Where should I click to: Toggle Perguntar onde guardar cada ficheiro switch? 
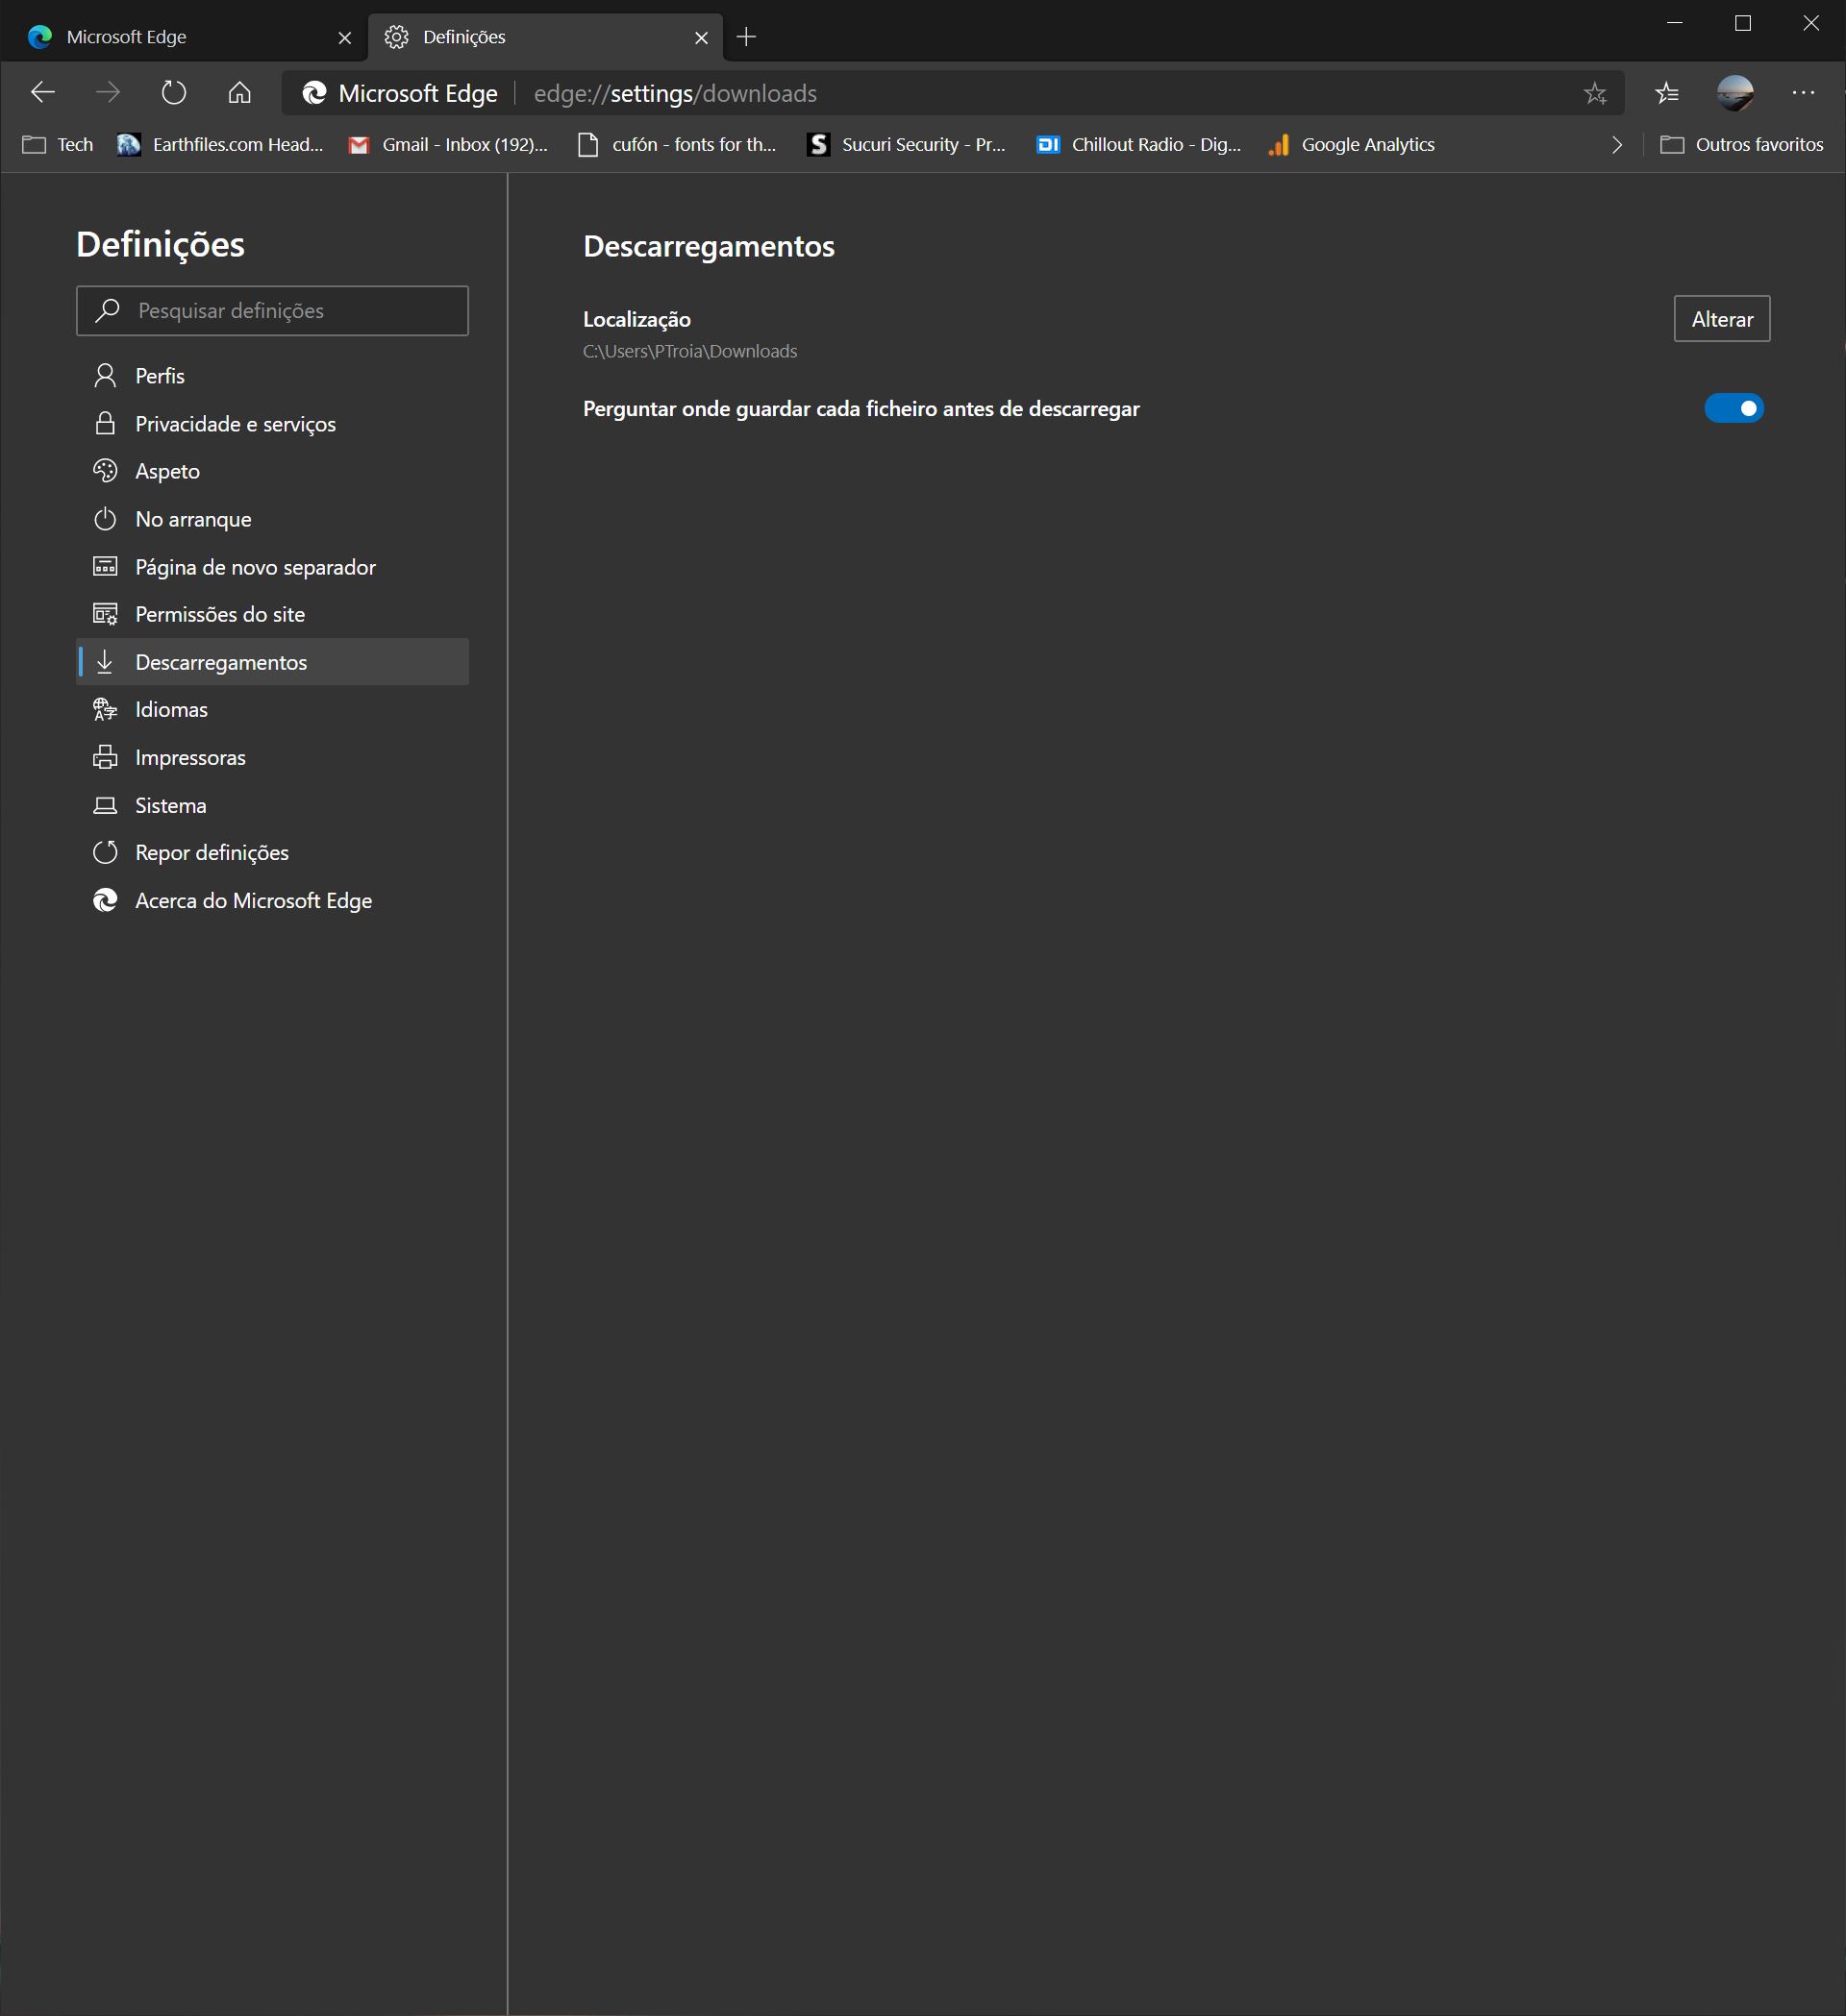1734,408
